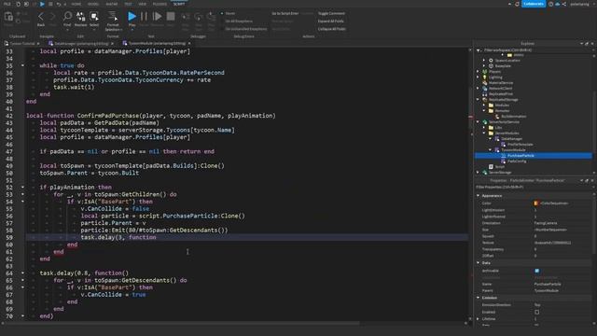This screenshot has width=597, height=336.
Task: Click the Pause test icon
Action: pos(144,17)
